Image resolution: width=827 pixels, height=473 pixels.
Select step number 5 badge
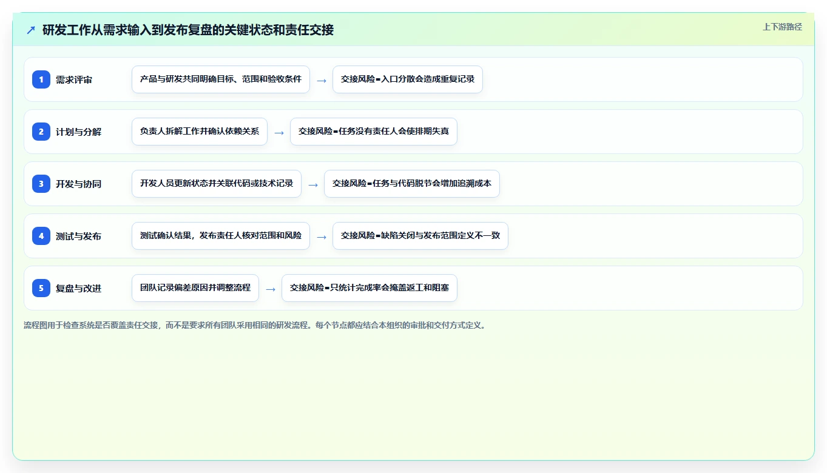(41, 288)
